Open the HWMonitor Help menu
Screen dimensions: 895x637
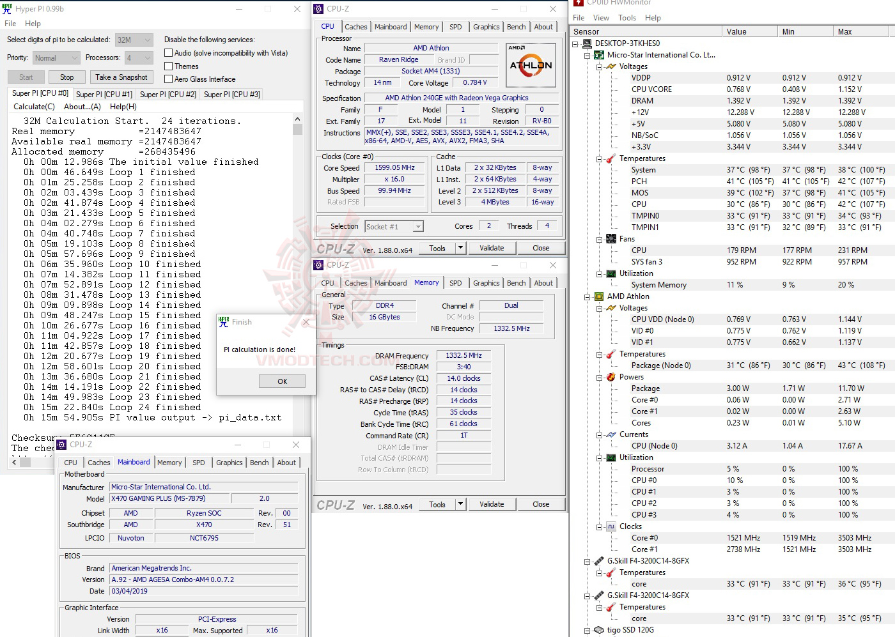653,18
